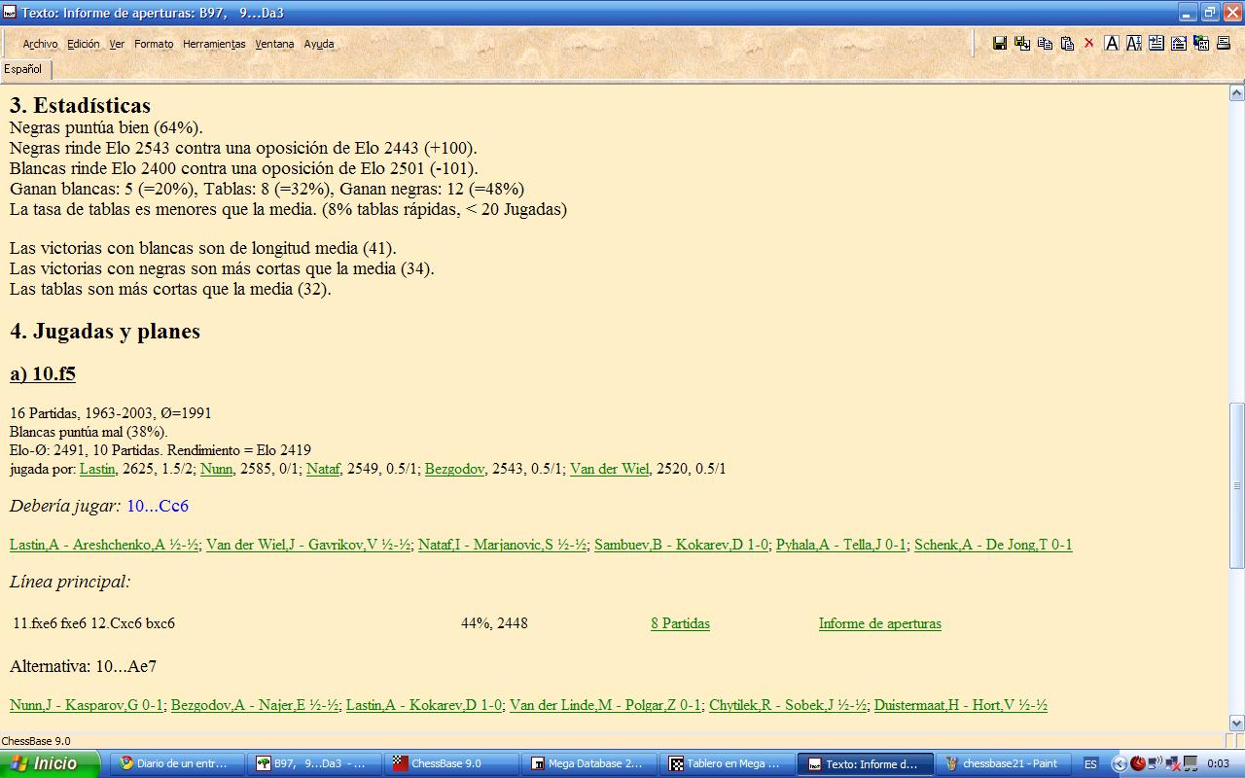Click the red security tray icon
Viewport: 1245px width, 778px height.
[1137, 763]
